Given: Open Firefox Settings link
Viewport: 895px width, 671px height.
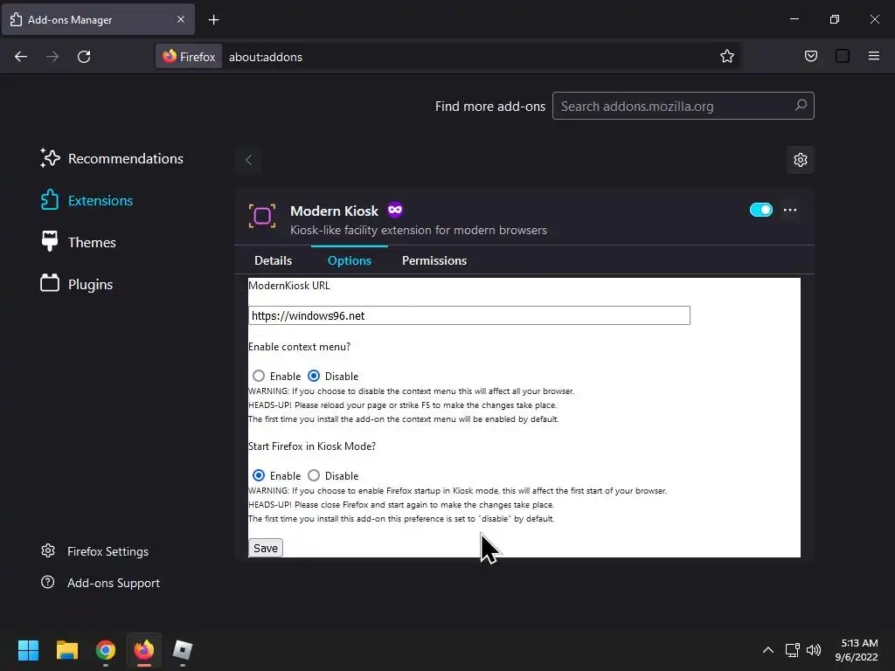Looking at the screenshot, I should (x=94, y=551).
